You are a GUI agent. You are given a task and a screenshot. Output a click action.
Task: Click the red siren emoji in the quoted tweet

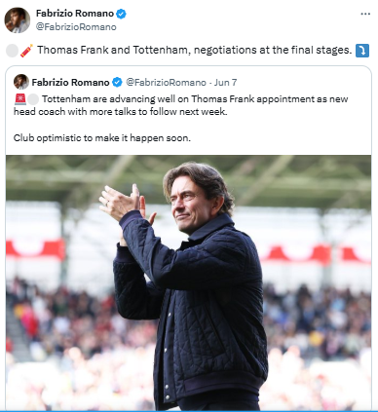tap(20, 99)
